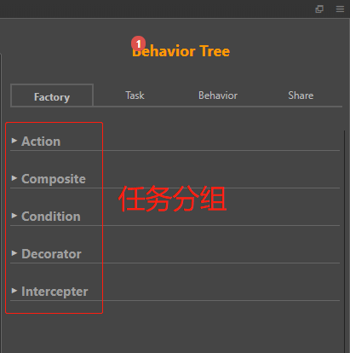Screen dimensions: 350x353
Task: Expand the Action group arrow
Action: coord(14,141)
